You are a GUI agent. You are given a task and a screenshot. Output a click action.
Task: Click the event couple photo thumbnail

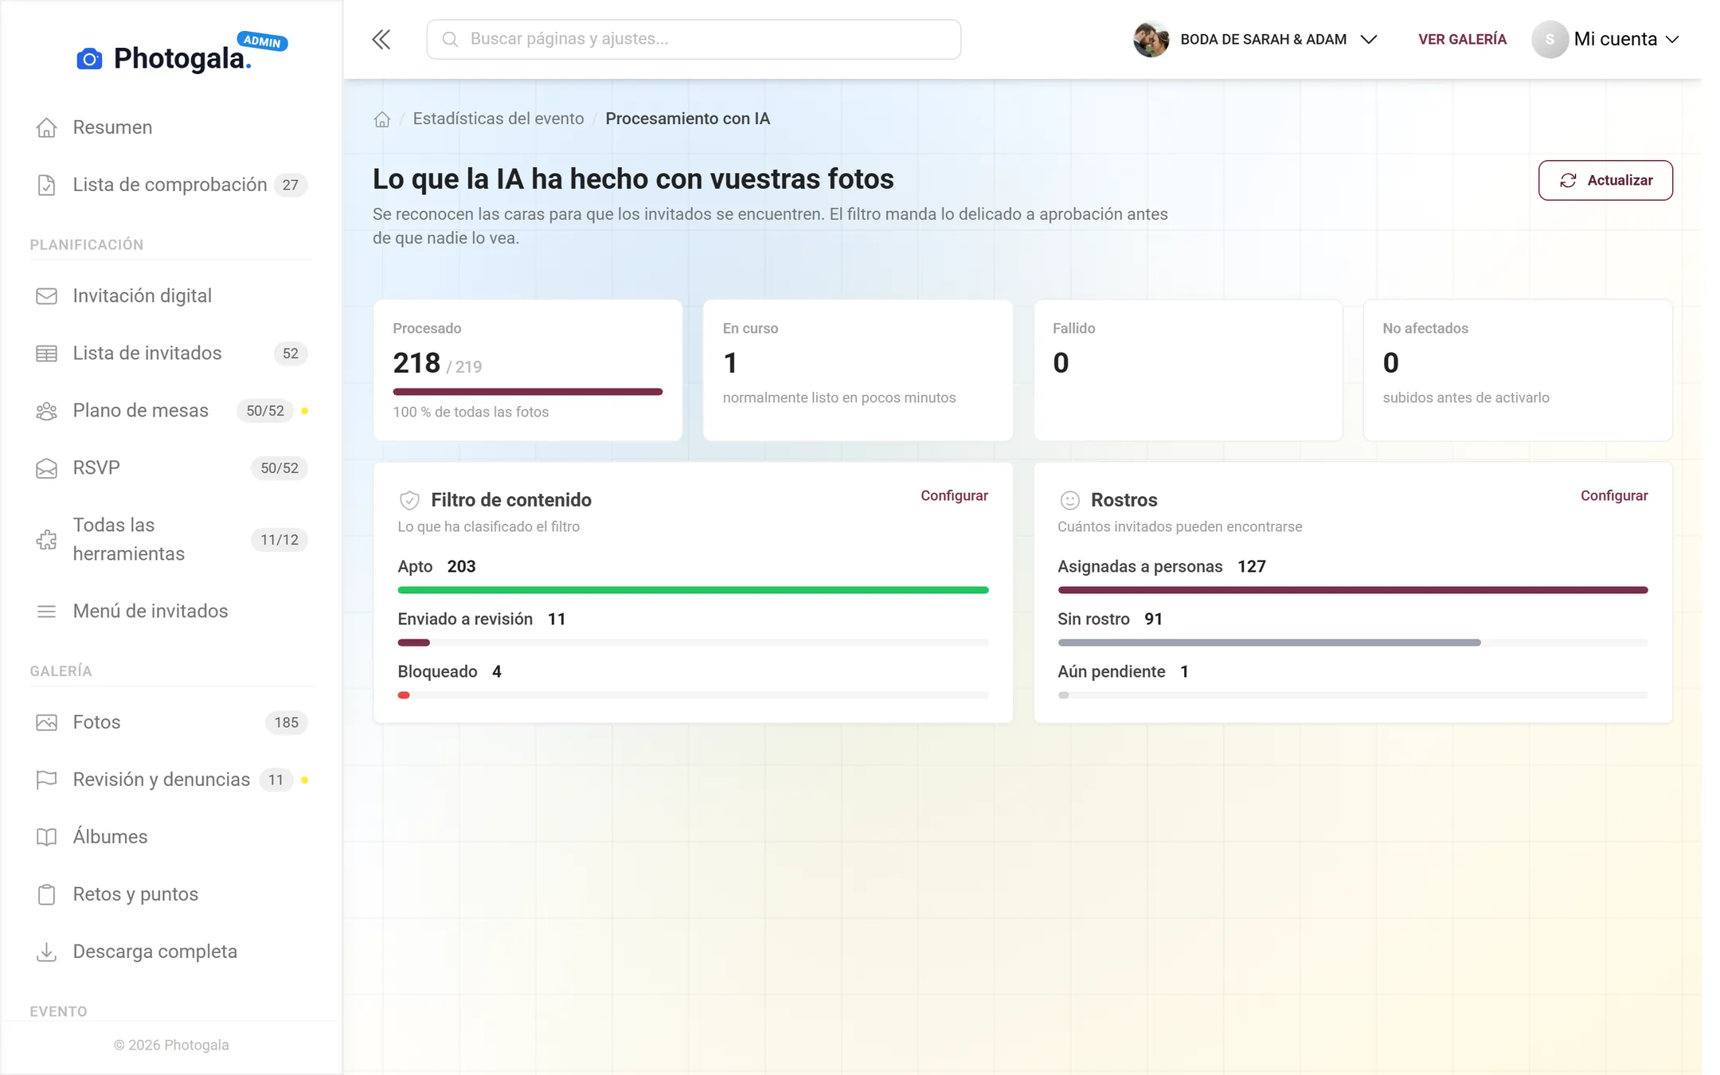1151,39
